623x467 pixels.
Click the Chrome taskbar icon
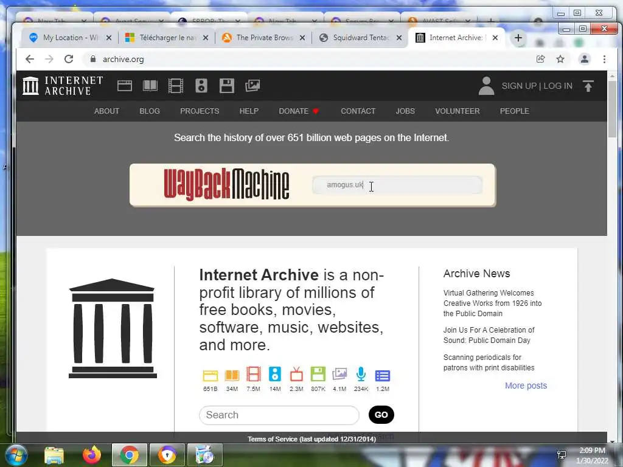point(129,455)
